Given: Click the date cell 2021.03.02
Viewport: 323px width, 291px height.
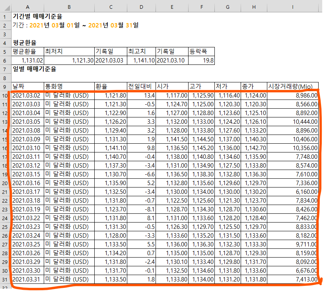Looking at the screenshot, I should [27, 96].
